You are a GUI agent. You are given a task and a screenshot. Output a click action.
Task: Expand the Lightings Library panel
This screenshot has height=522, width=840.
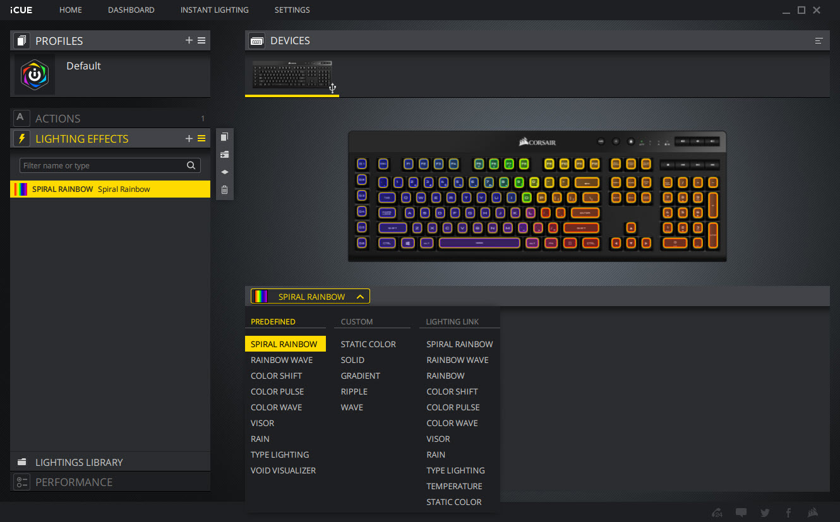[x=110, y=462]
